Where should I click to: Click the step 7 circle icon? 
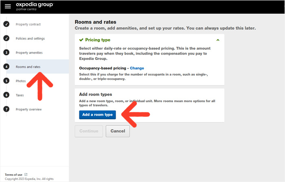pyautogui.click(x=7, y=109)
